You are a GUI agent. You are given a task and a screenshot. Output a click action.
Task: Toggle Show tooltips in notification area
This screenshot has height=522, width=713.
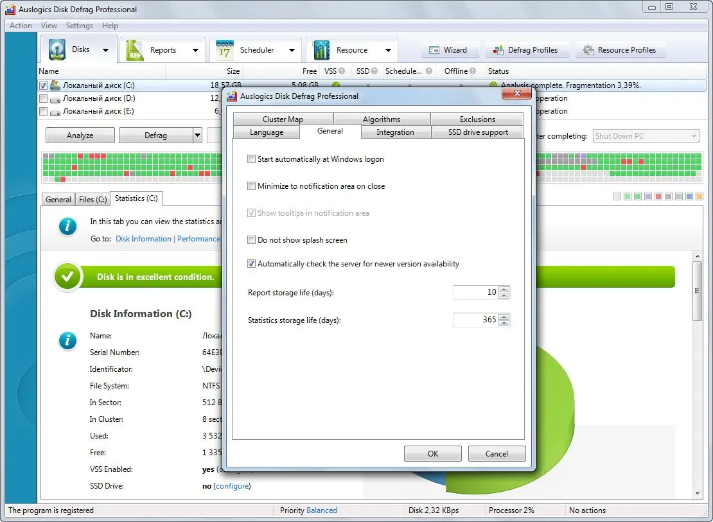[251, 213]
